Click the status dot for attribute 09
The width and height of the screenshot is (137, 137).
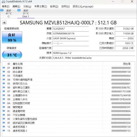[x=4, y=99]
